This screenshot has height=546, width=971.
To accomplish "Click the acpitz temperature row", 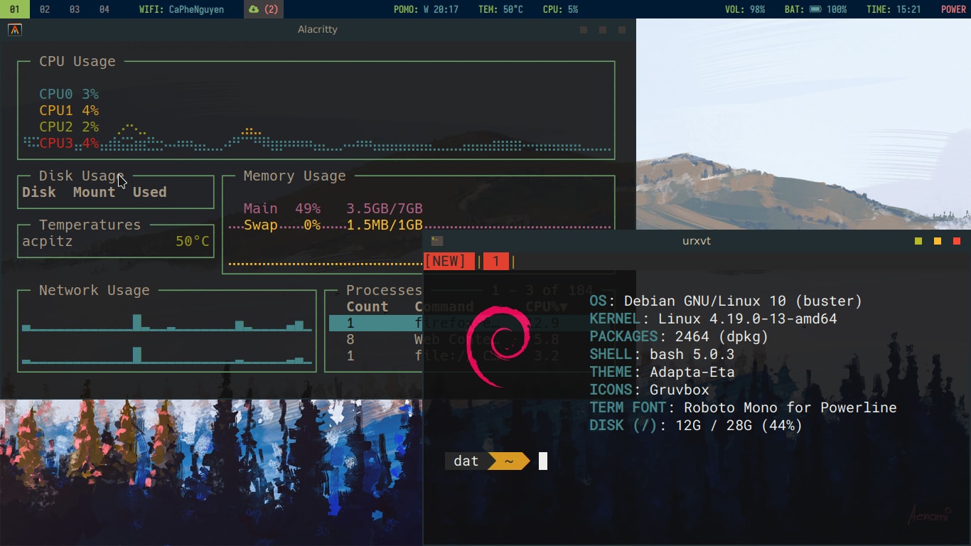I will pos(116,241).
